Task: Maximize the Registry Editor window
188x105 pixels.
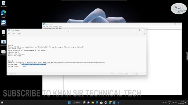Action: 175,24
